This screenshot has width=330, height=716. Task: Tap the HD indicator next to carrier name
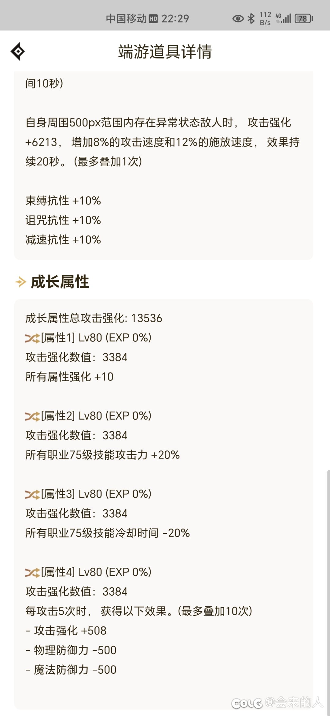click(x=153, y=19)
